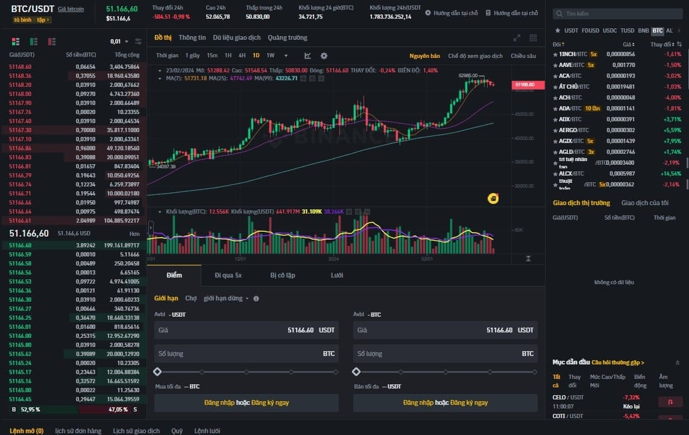Favorite the ACH/BTC pair star
This screenshot has width=689, height=435.
555,98
